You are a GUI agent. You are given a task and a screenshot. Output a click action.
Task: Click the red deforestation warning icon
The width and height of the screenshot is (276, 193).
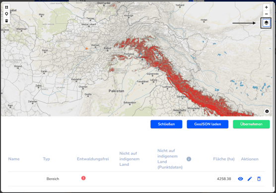83,178
